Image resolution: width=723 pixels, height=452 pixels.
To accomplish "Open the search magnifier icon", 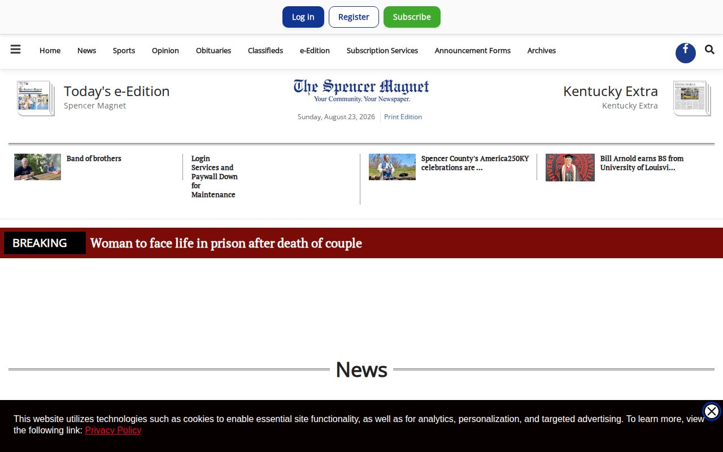I will tap(709, 50).
